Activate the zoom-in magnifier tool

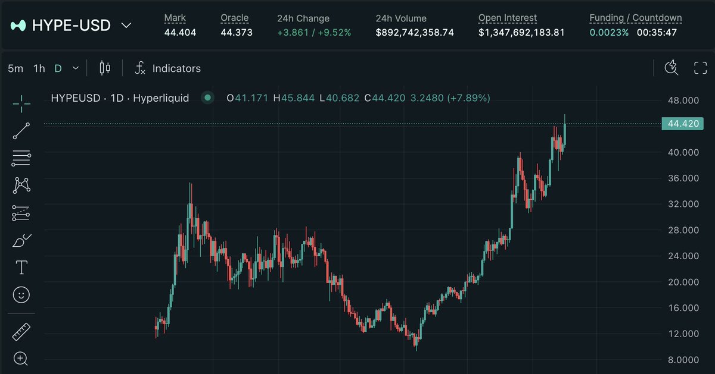coord(21,359)
